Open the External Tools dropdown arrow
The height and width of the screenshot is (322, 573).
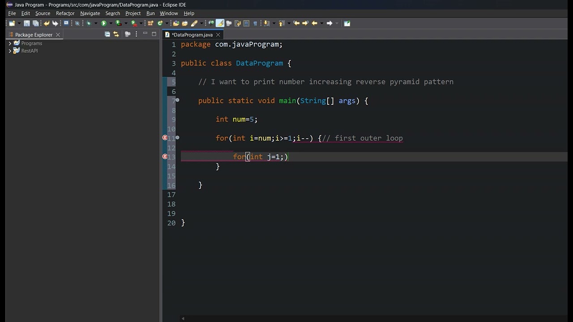141,23
